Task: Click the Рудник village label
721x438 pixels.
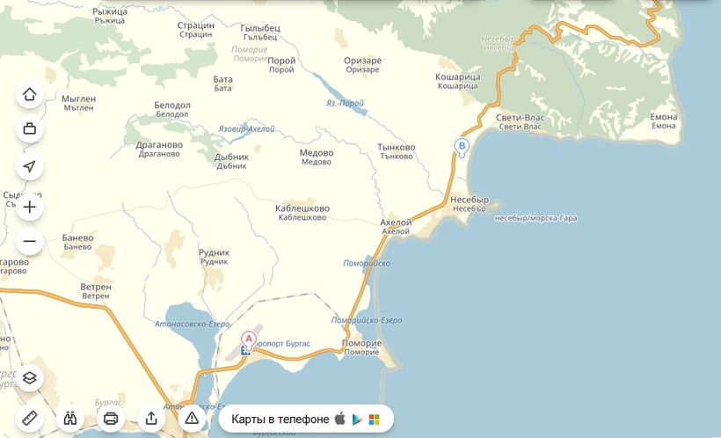Action: pos(214,257)
